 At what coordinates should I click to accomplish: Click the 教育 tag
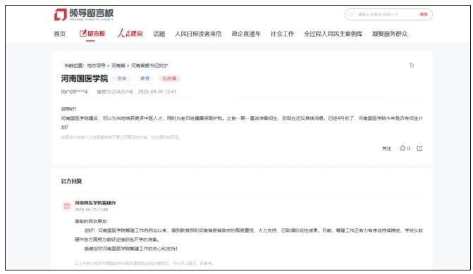145,78
